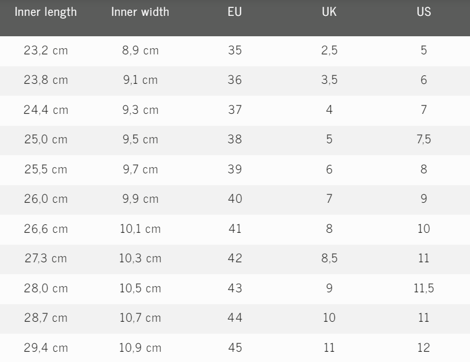
Task: Click the 23,2 cm inner length cell
Action: (46, 50)
